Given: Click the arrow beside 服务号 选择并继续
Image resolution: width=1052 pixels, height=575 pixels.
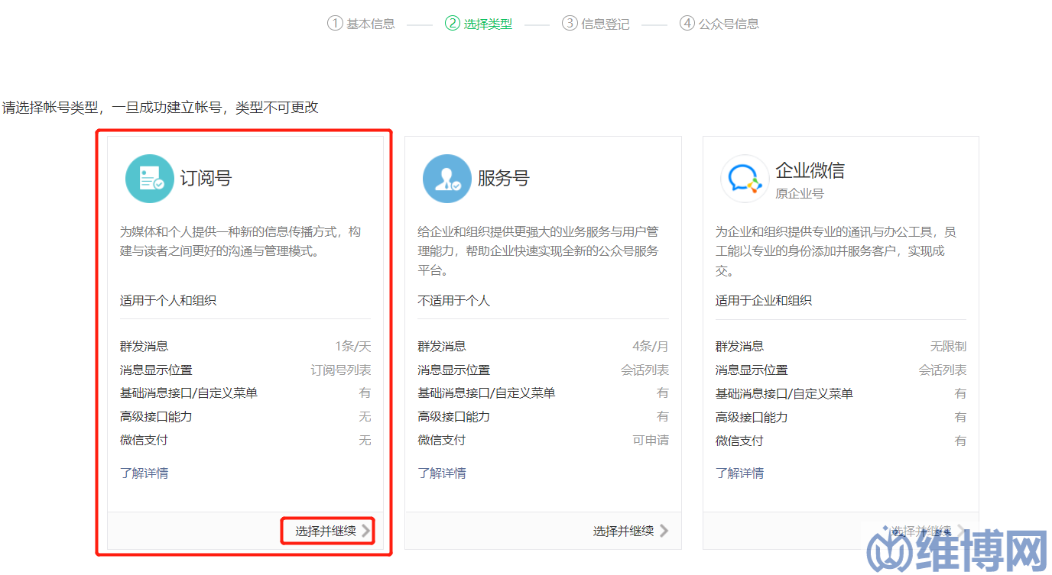Looking at the screenshot, I should 664,531.
